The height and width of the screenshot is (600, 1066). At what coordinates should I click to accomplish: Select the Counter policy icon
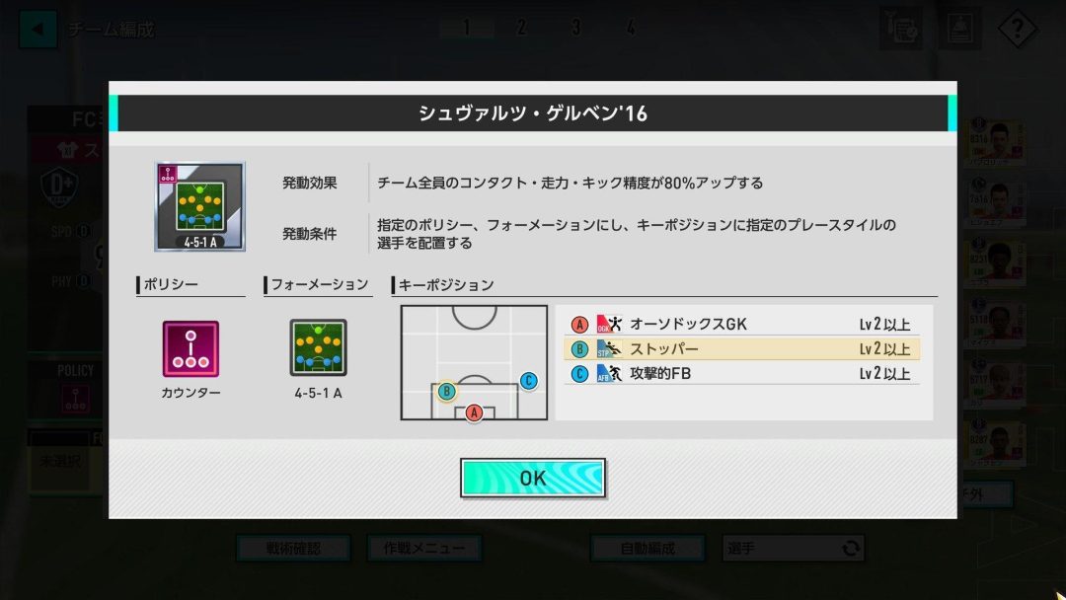click(190, 348)
